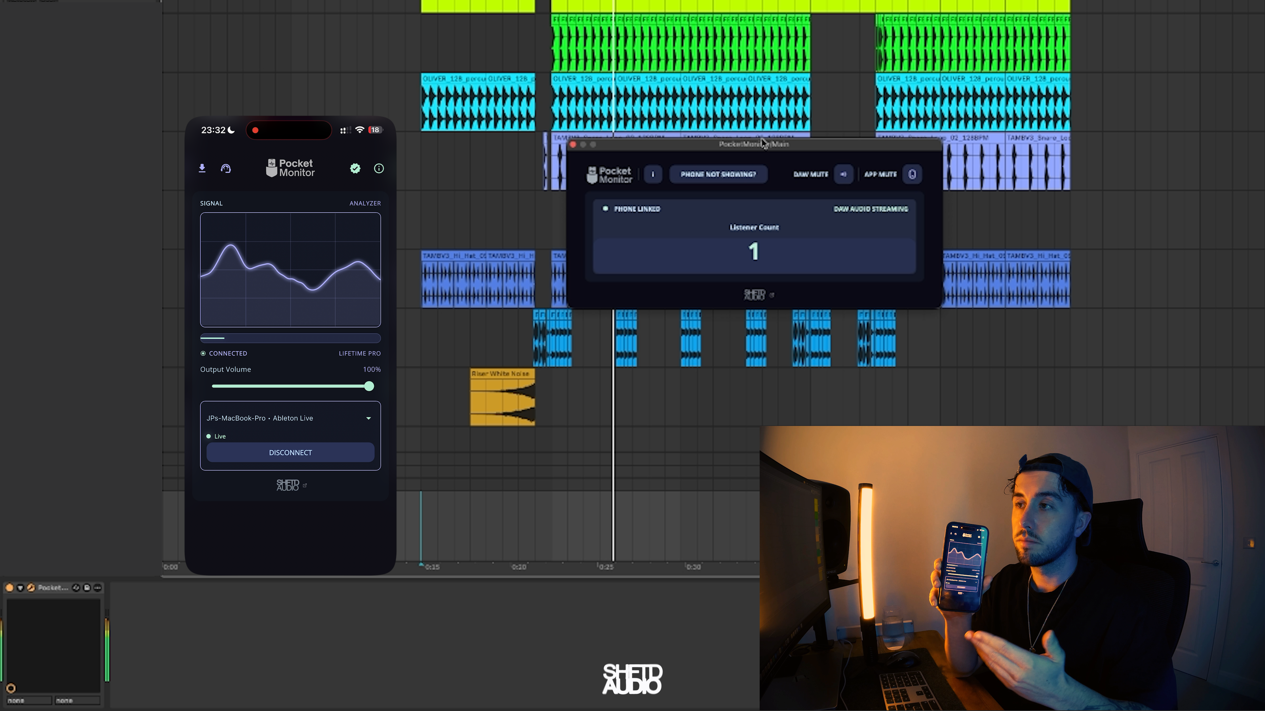The height and width of the screenshot is (711, 1265).
Task: Open the info icon in phone app
Action: 379,168
